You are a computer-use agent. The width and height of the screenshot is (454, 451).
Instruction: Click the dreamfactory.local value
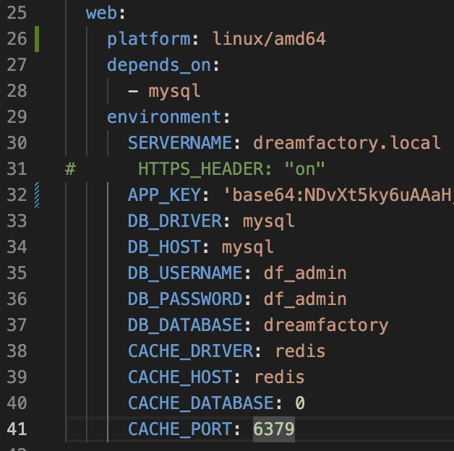point(347,142)
